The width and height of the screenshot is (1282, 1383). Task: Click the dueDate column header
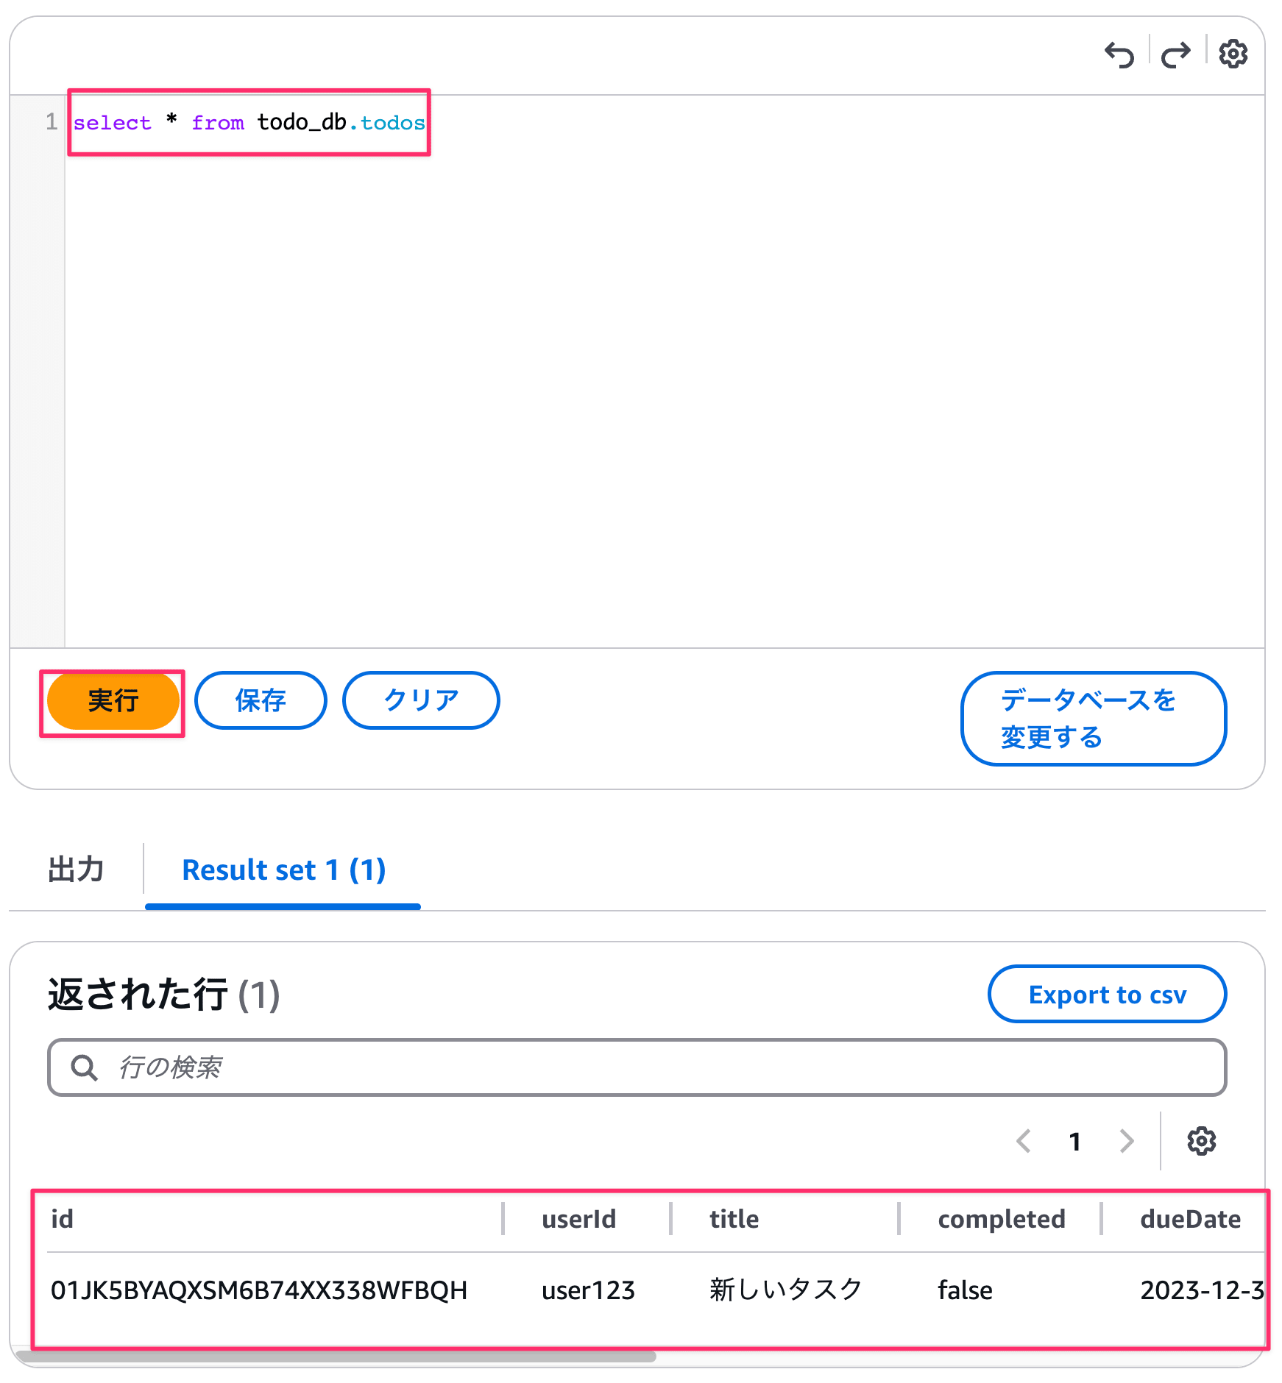pyautogui.click(x=1190, y=1219)
